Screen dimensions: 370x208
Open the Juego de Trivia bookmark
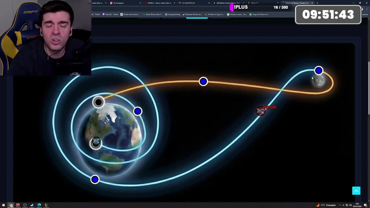[x=259, y=14]
